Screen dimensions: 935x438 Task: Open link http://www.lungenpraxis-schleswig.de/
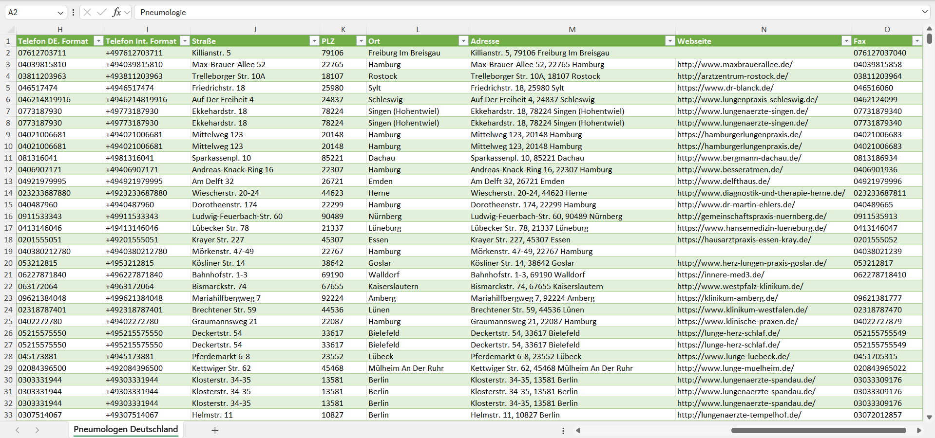[x=747, y=99]
